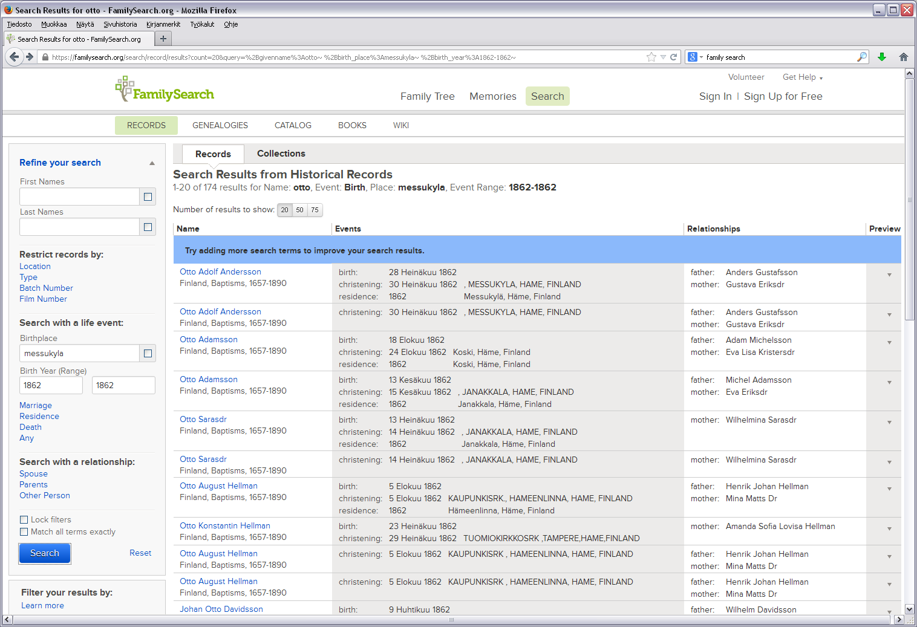Expand preview for first Otto Adolf Andersson row

(x=889, y=275)
